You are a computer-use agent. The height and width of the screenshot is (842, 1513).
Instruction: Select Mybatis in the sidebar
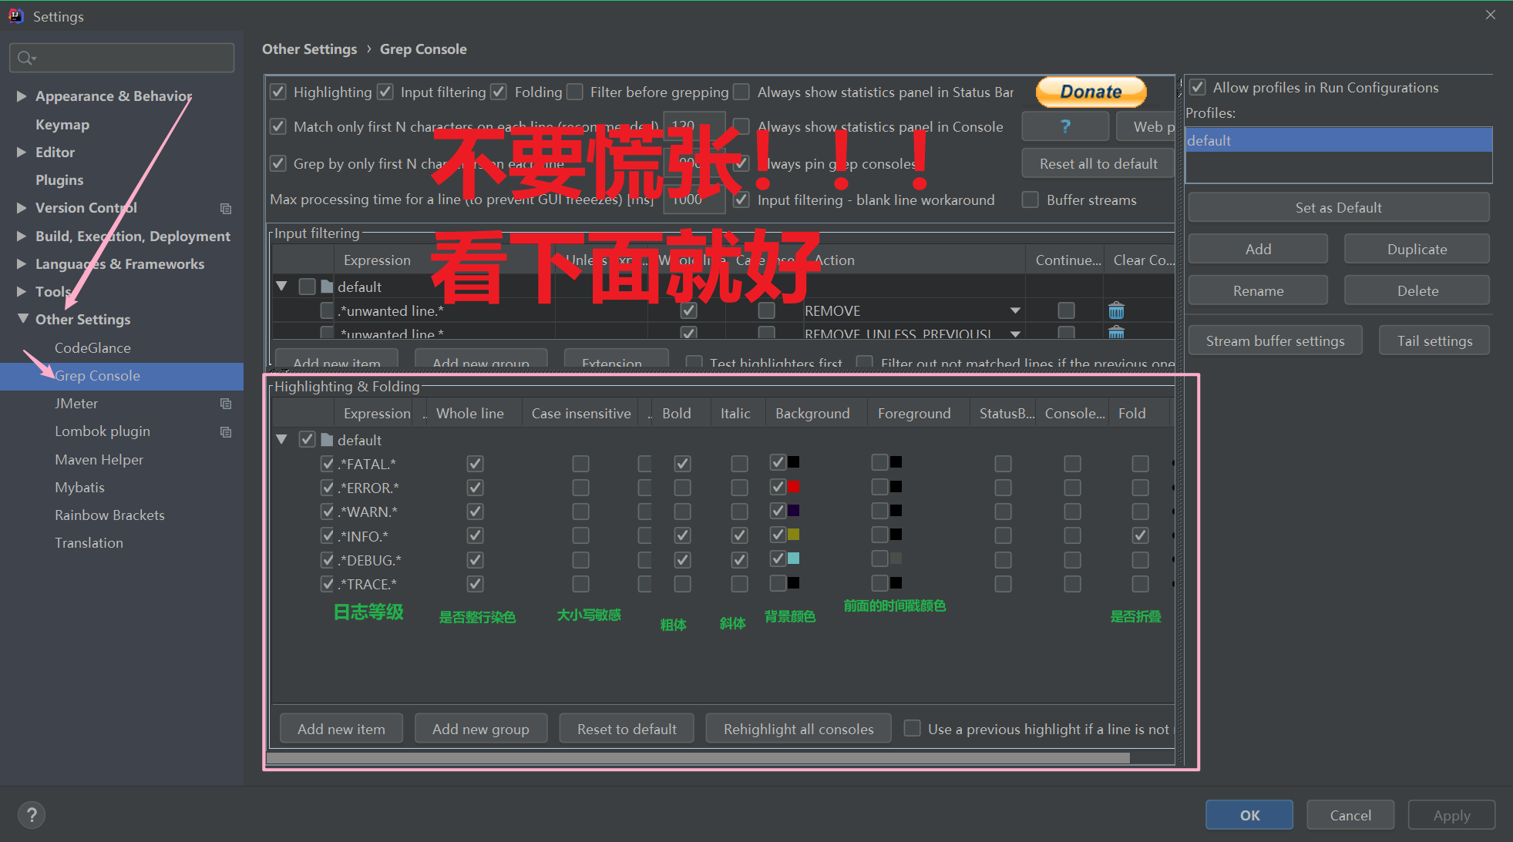click(79, 488)
